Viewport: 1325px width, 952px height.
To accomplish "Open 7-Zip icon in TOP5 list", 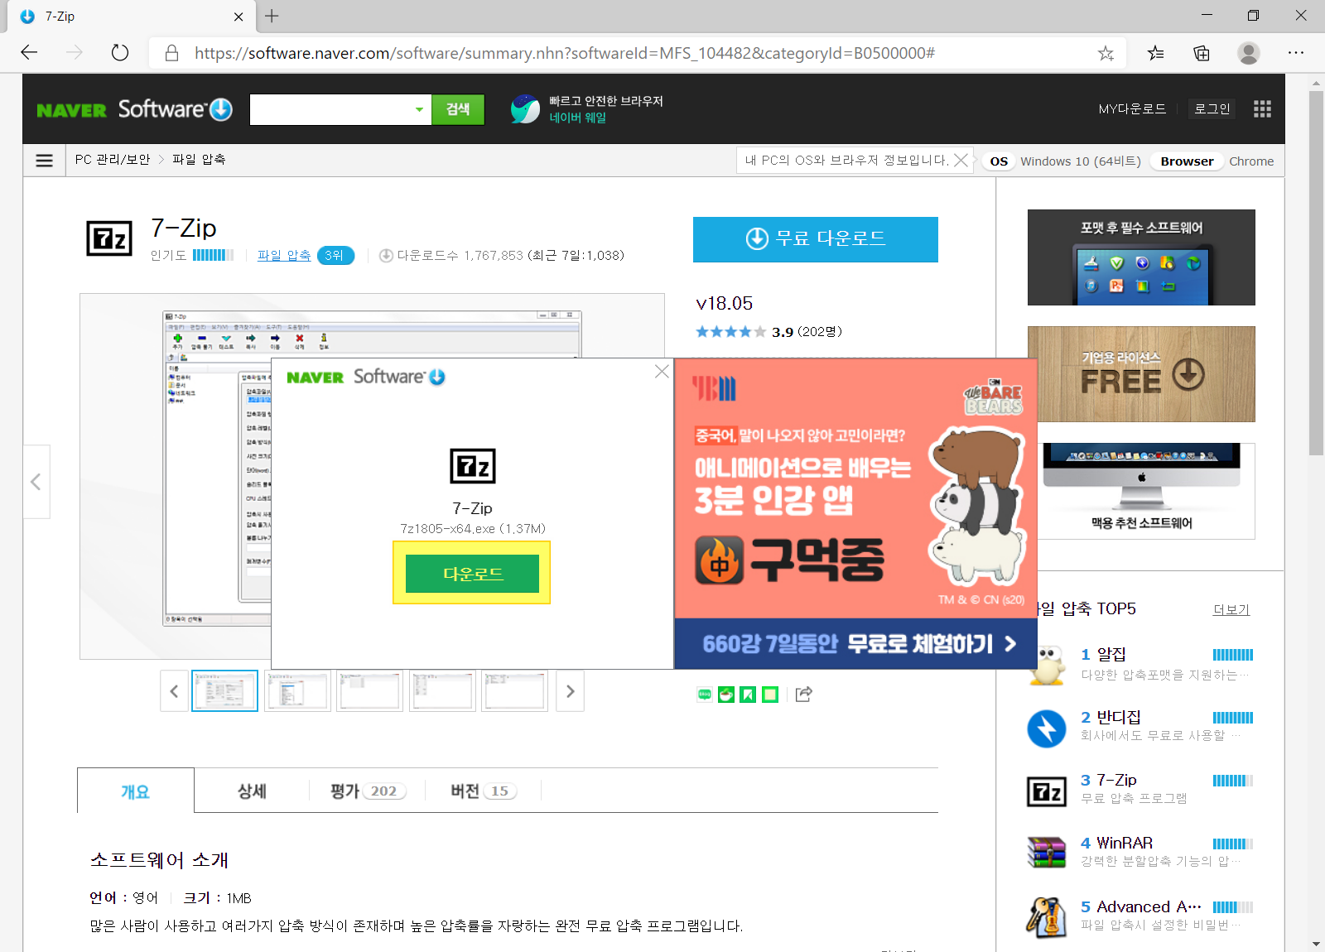I will [x=1047, y=791].
